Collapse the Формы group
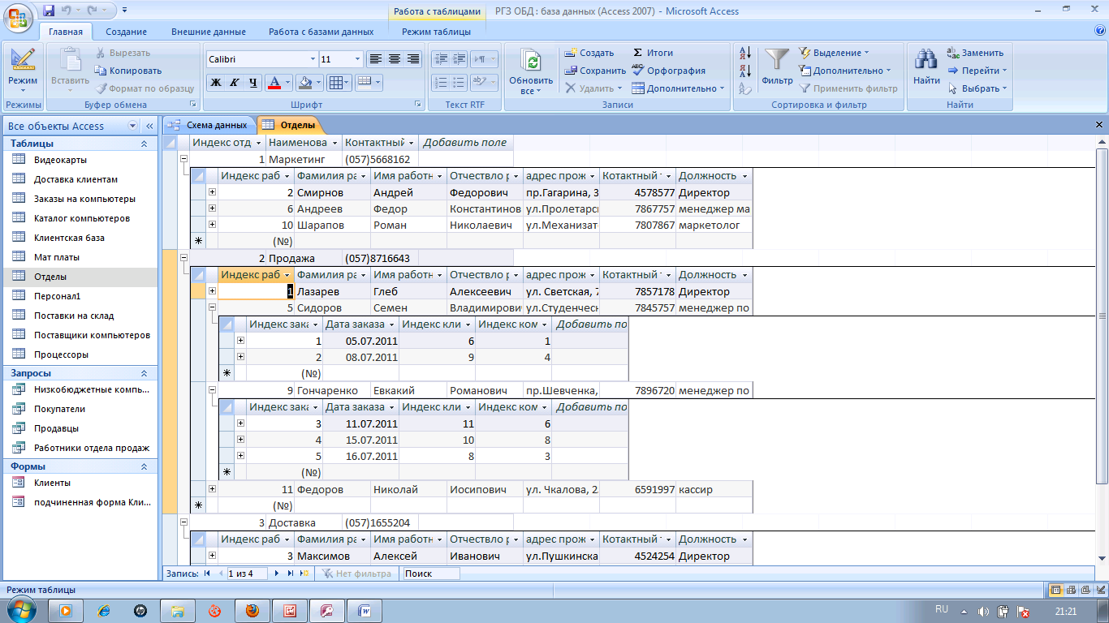Viewport: 1109px width, 623px height. click(x=144, y=466)
